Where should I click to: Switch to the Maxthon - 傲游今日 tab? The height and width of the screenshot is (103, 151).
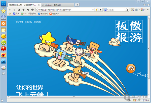pos(58,5)
